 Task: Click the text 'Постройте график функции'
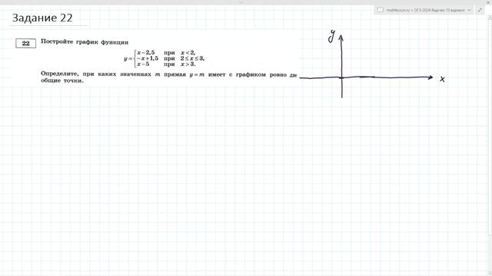point(85,42)
